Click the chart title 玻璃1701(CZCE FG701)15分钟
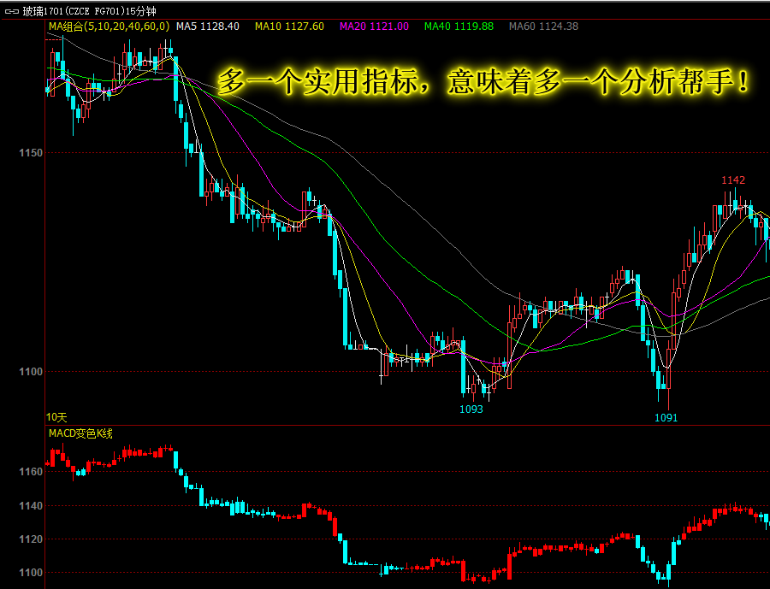Image resolution: width=770 pixels, height=589 pixels. [x=89, y=11]
